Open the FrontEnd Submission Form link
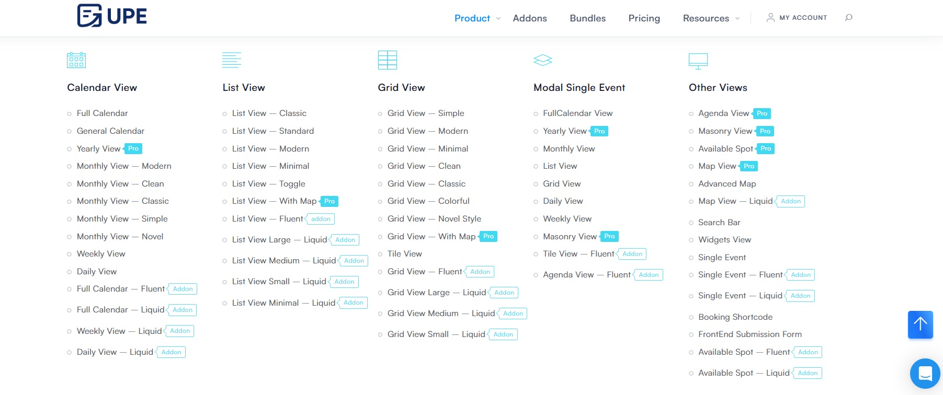The image size is (943, 395). pyautogui.click(x=749, y=334)
